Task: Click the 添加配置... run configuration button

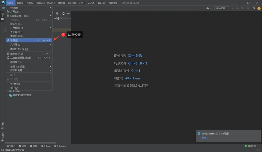Action: 222,8
